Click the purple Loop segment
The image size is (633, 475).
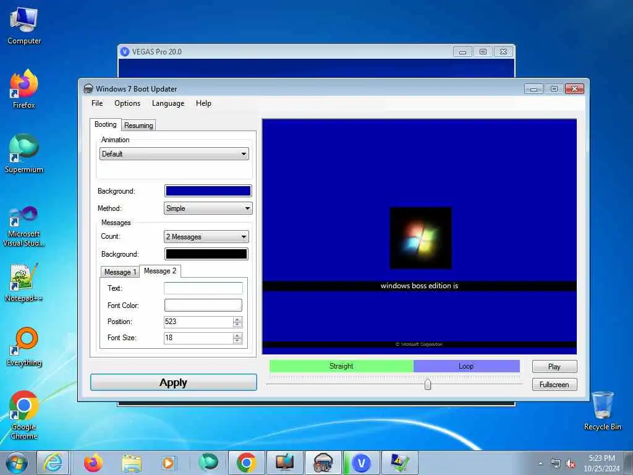coord(466,366)
